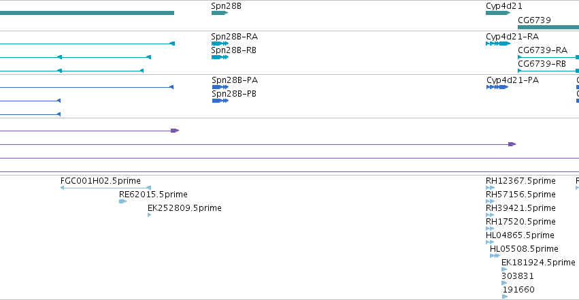
Task: Select the CG6739 gene bar
Action: coord(548,27)
